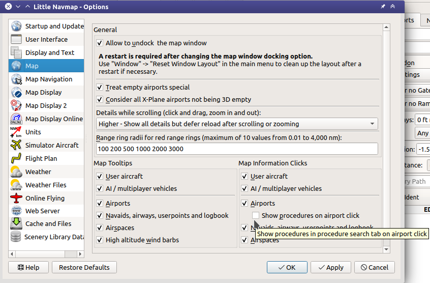Click the Map Navigation globe-cursor icon
Screen dimensions: 430x283
(x=16, y=79)
